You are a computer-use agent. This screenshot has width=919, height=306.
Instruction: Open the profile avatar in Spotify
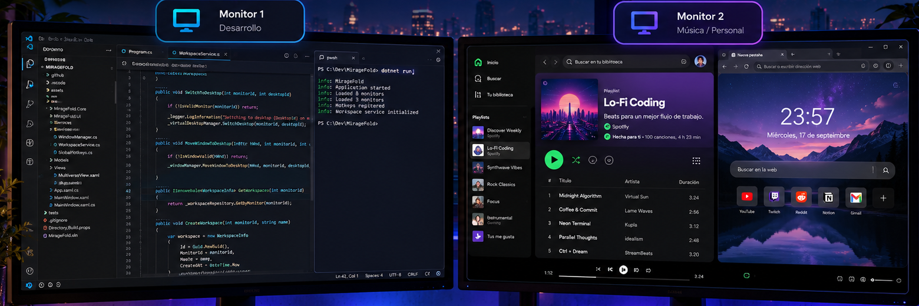(x=700, y=61)
